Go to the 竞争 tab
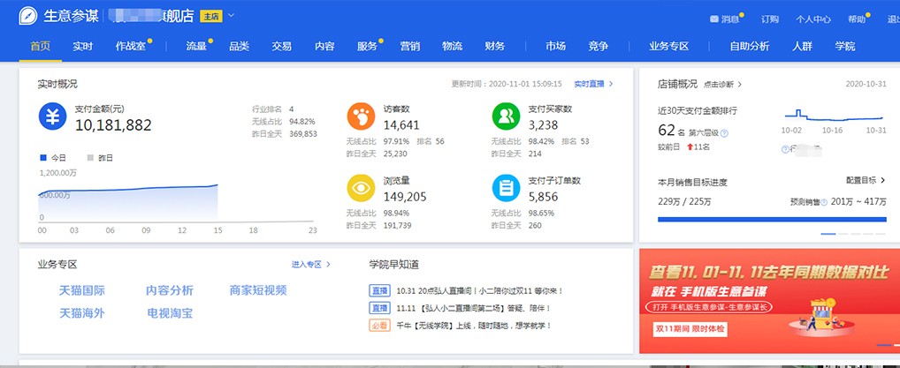This screenshot has height=368, width=900. click(599, 47)
